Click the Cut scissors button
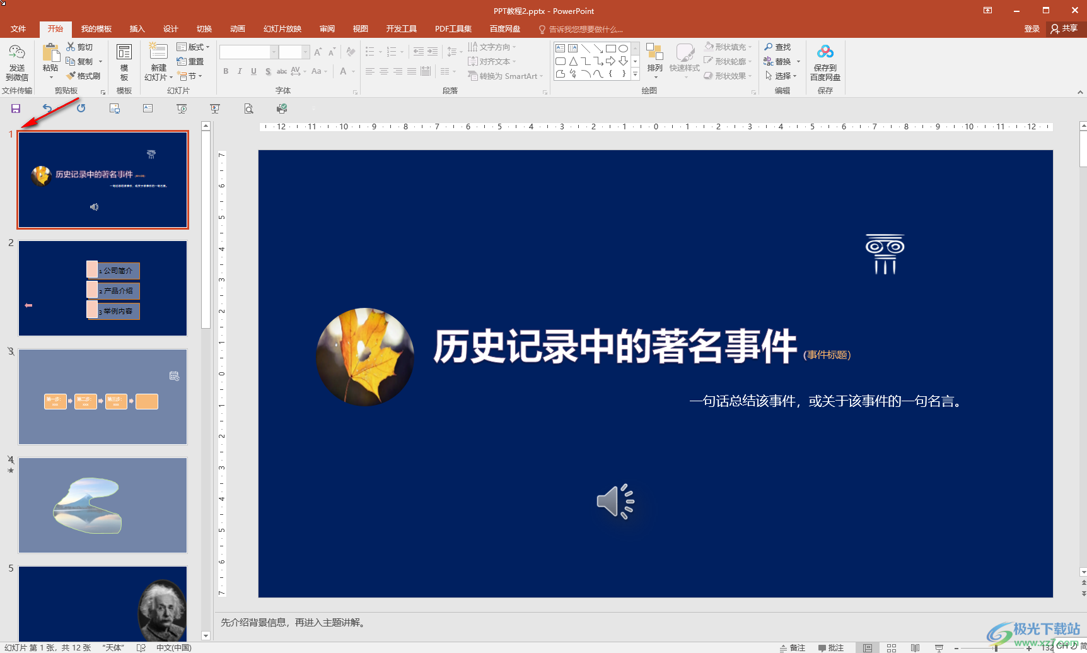Screen dimensions: 1087x653 tap(79, 47)
